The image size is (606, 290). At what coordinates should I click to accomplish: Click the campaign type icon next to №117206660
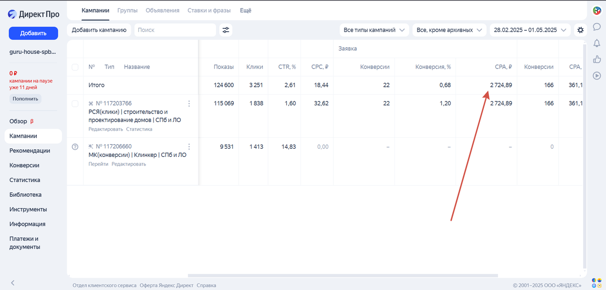(91, 147)
